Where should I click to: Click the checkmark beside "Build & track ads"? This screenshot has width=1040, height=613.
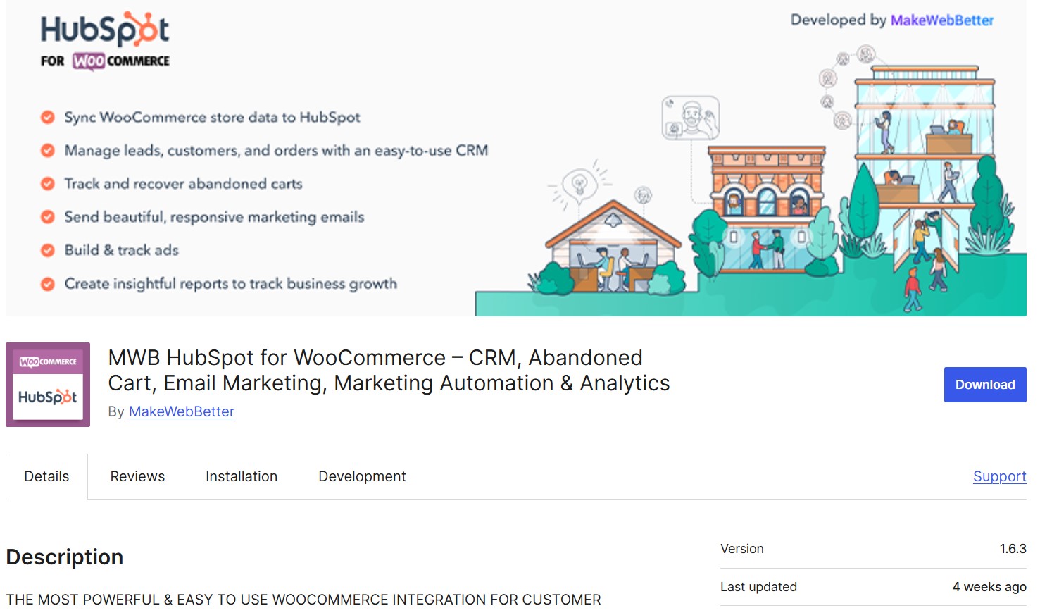point(47,249)
